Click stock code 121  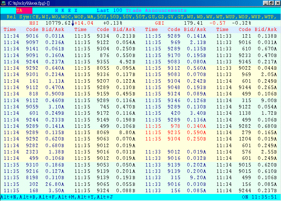pyautogui.click(x=246, y=36)
